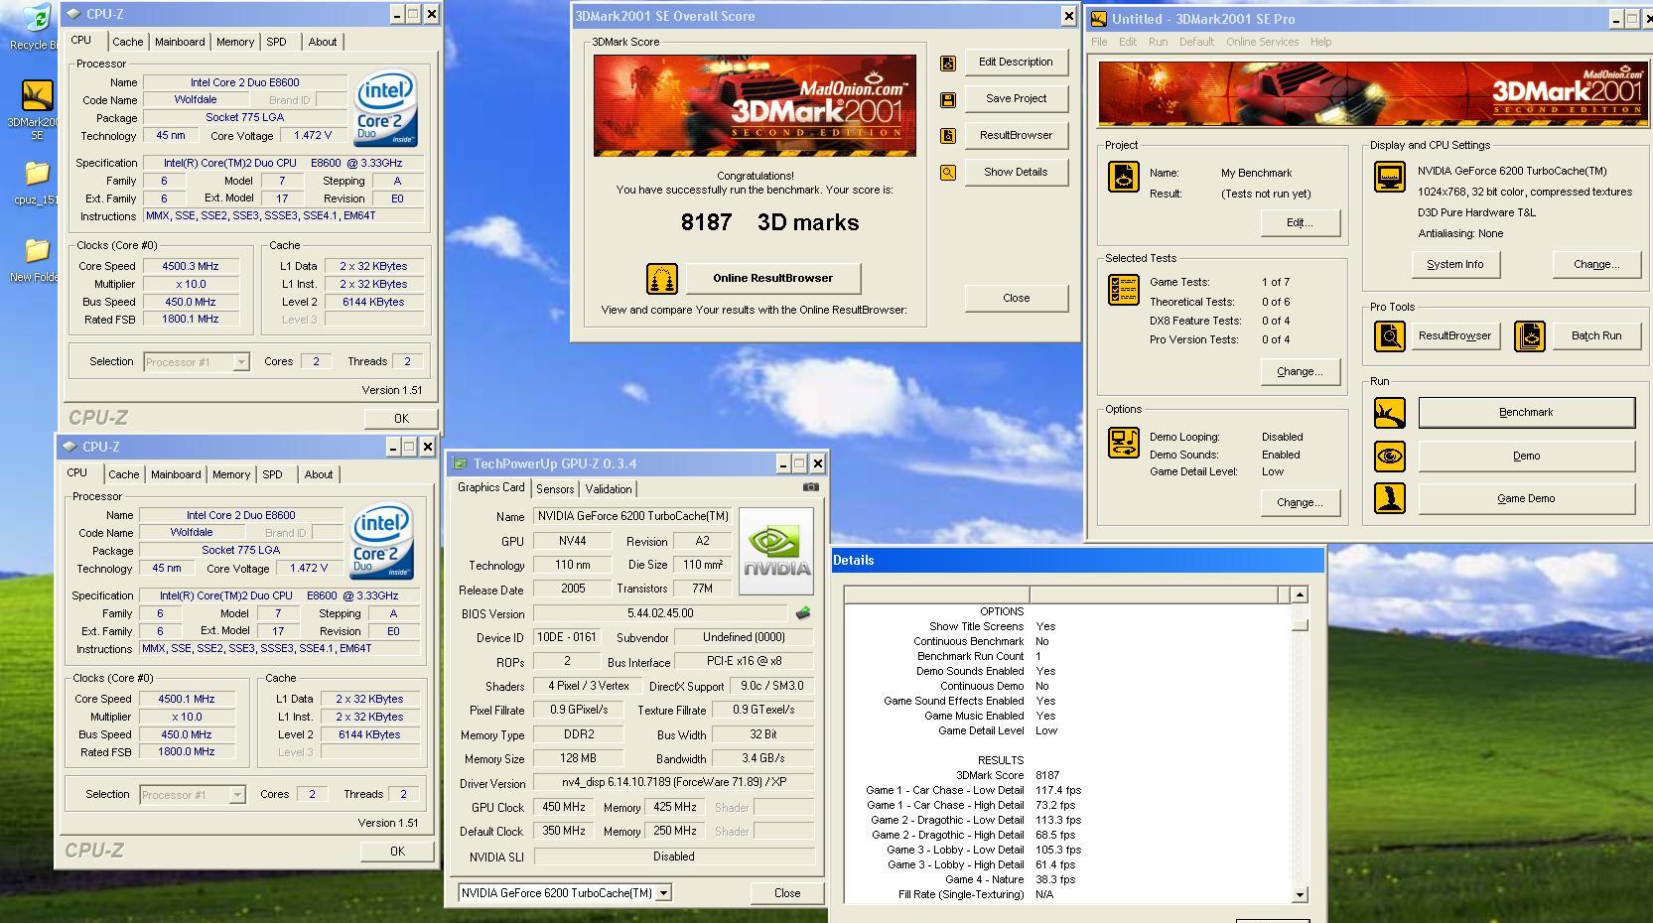The height and width of the screenshot is (923, 1653).
Task: Click the Benchmark run icon
Action: [x=1389, y=413]
